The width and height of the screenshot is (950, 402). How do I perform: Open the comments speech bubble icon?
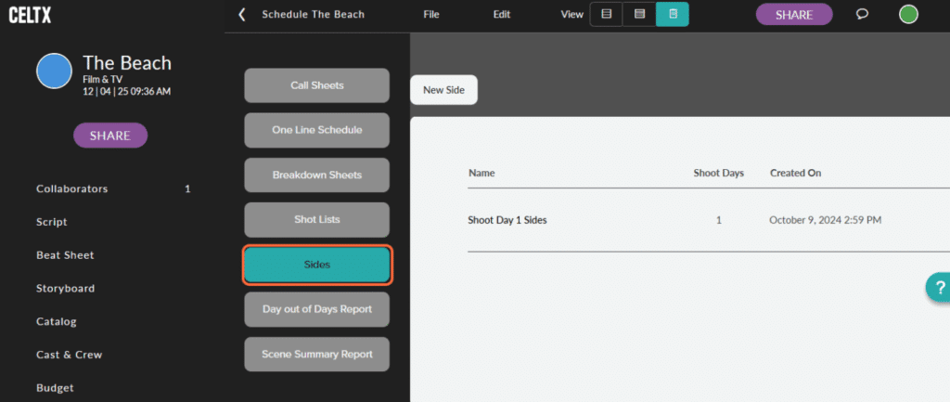point(862,15)
